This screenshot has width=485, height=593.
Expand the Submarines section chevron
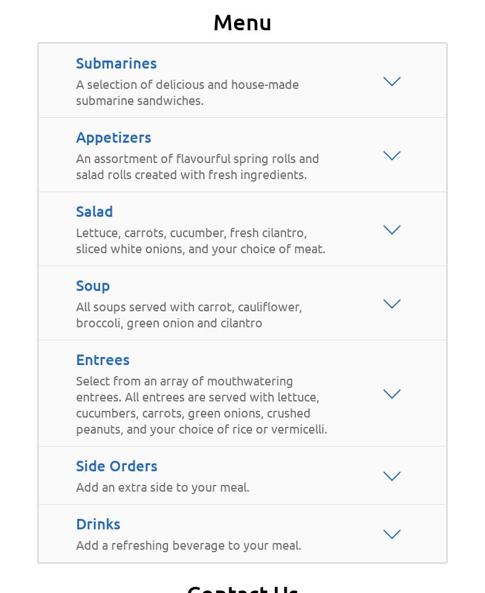point(392,82)
